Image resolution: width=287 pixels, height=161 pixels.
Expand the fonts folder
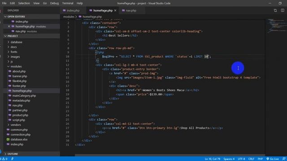(x=14, y=52)
